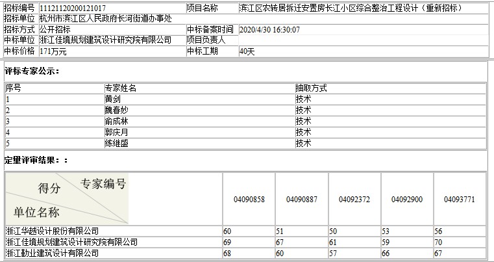Click 浙江佳境's score 70

click(x=438, y=242)
